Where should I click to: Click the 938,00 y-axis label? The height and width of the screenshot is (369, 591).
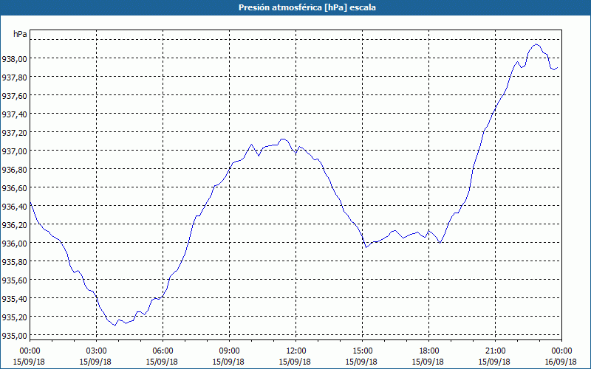[14, 59]
